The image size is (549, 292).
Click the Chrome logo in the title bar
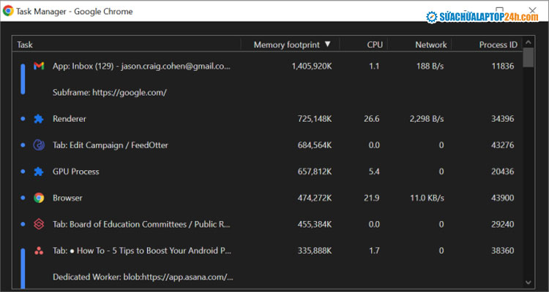pyautogui.click(x=8, y=12)
